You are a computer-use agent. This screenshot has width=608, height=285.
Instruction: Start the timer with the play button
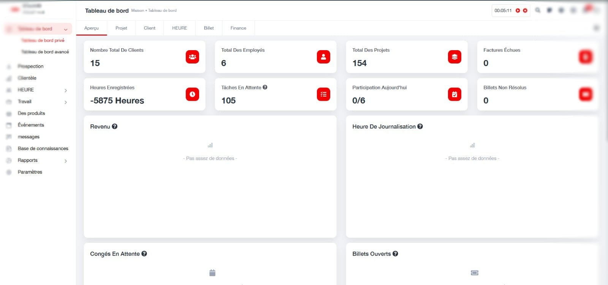tap(518, 11)
